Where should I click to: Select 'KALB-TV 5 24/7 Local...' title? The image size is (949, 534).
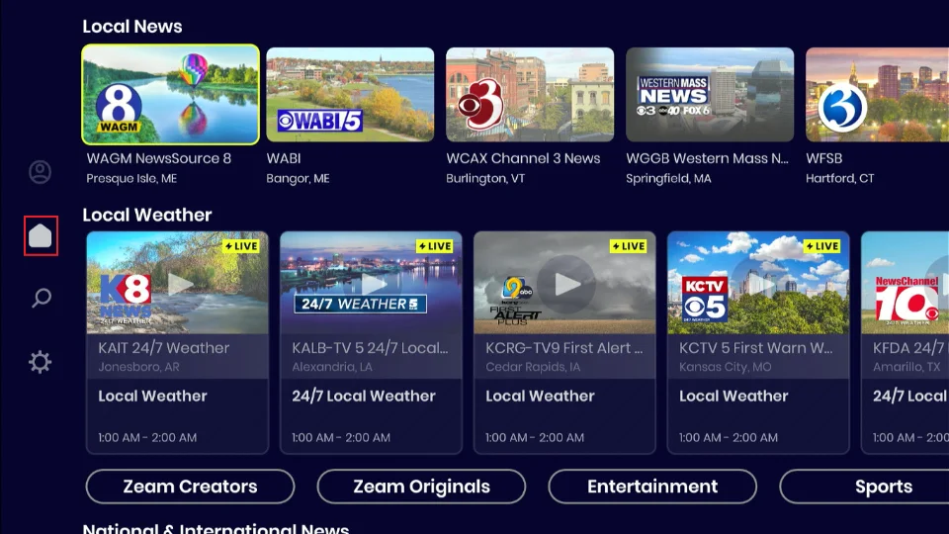coord(370,348)
